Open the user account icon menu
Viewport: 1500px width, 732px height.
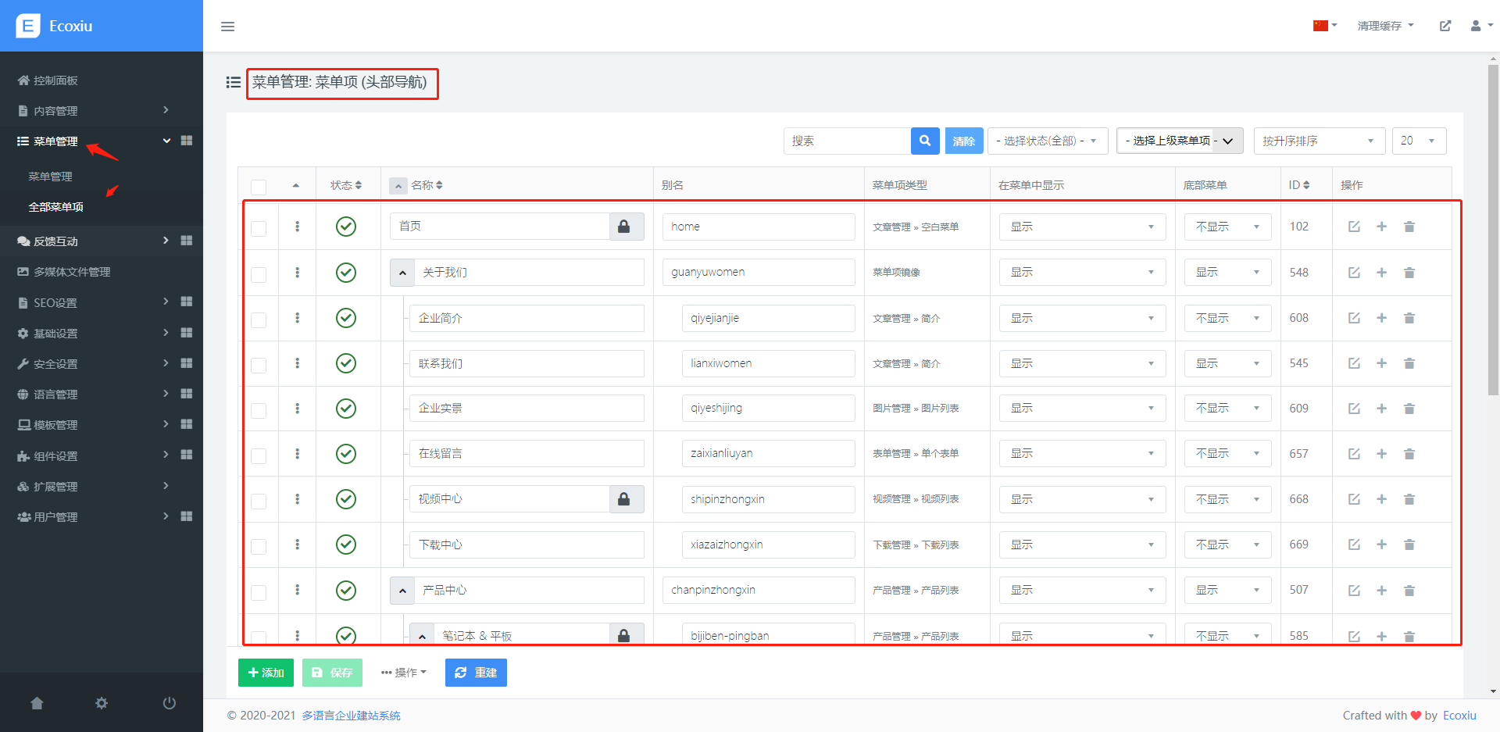click(x=1480, y=26)
